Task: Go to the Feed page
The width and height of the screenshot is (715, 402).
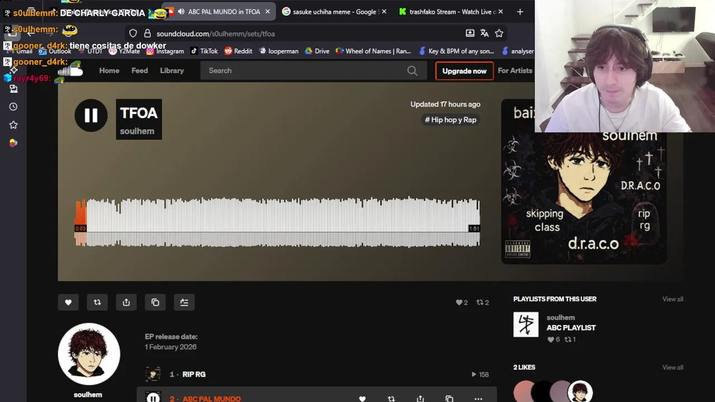Action: (140, 70)
